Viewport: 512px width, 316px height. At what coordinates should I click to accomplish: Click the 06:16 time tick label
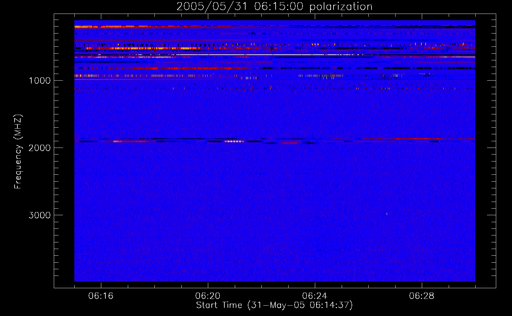(x=101, y=296)
